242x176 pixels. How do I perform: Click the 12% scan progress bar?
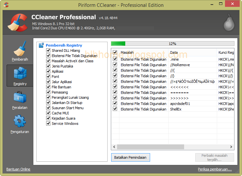coord(173,44)
